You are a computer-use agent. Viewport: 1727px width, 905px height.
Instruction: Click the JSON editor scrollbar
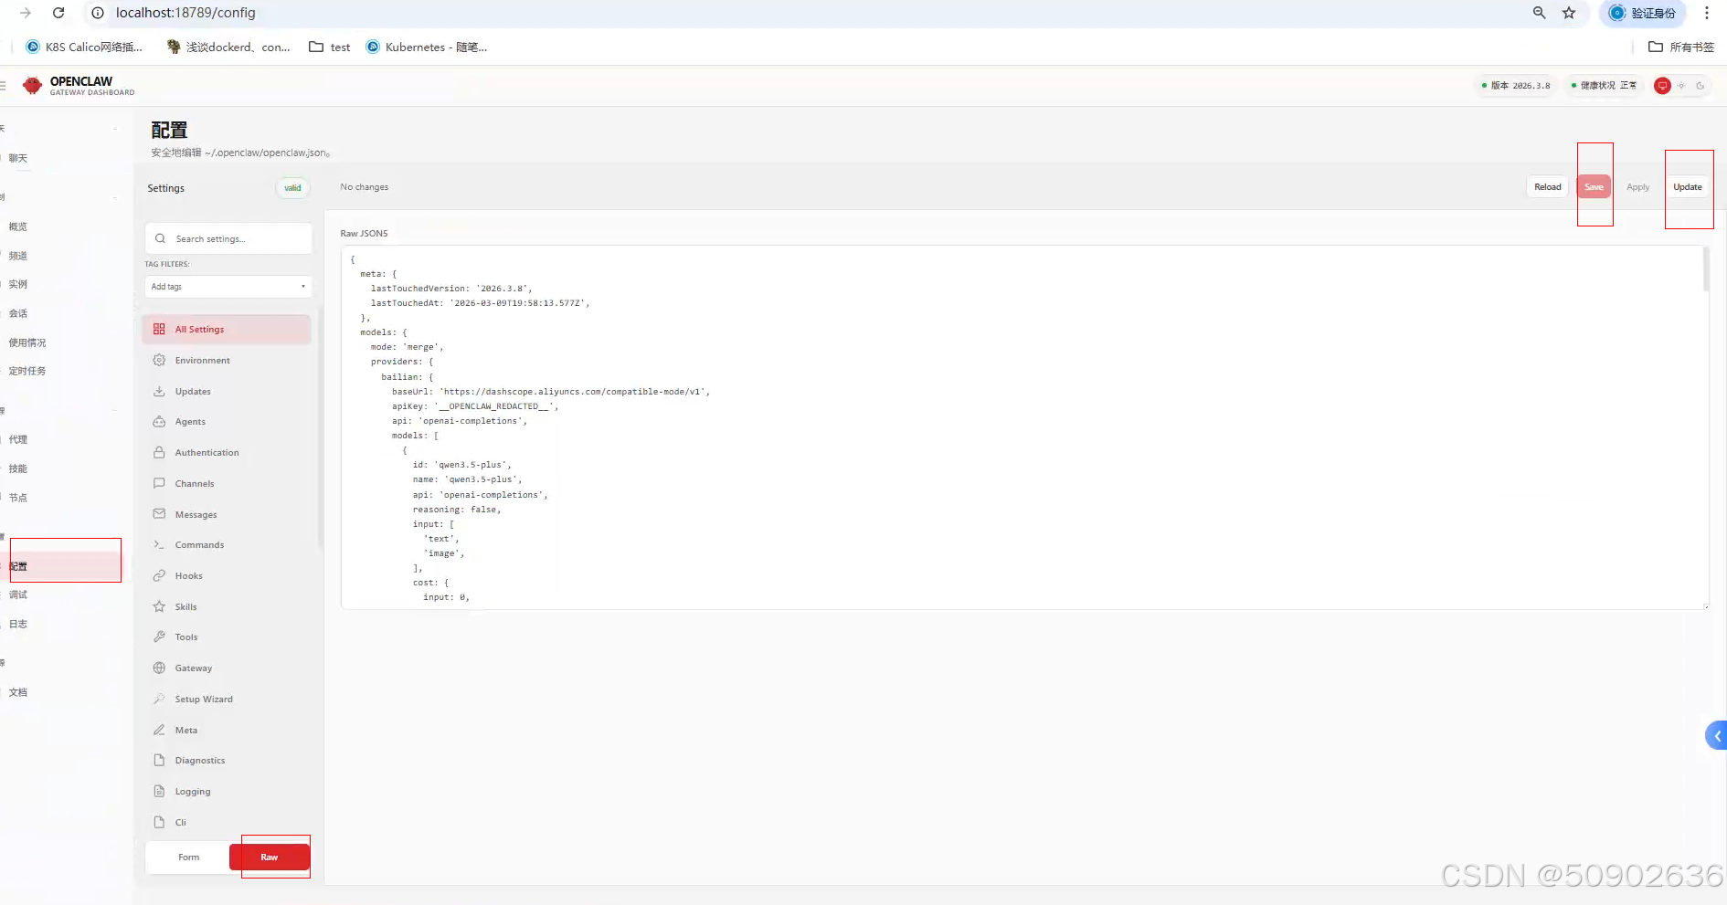[1706, 269]
